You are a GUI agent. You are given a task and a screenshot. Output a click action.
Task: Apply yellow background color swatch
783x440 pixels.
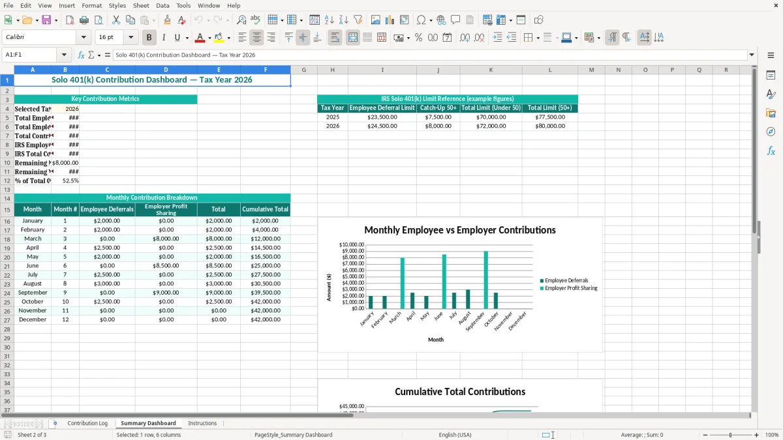(219, 38)
